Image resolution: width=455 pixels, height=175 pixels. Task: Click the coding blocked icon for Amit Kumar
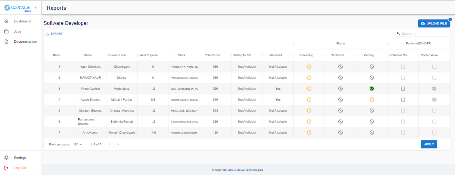371,132
